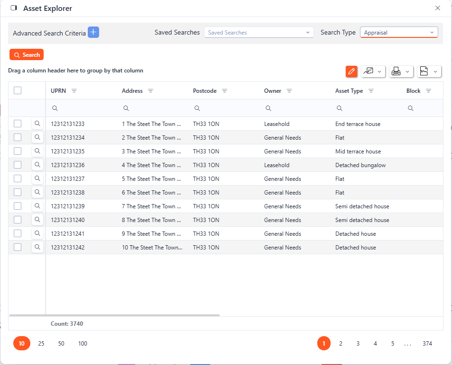Expand the printer options dropdown
The image size is (452, 365).
click(x=401, y=71)
